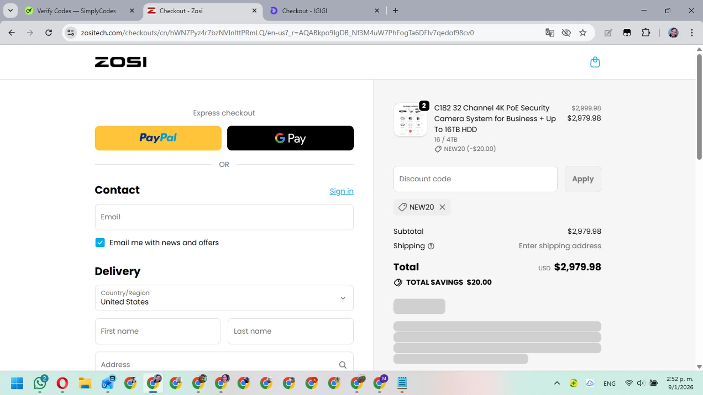Click the Shipping info question mark icon
This screenshot has height=395, width=703.
coord(431,246)
